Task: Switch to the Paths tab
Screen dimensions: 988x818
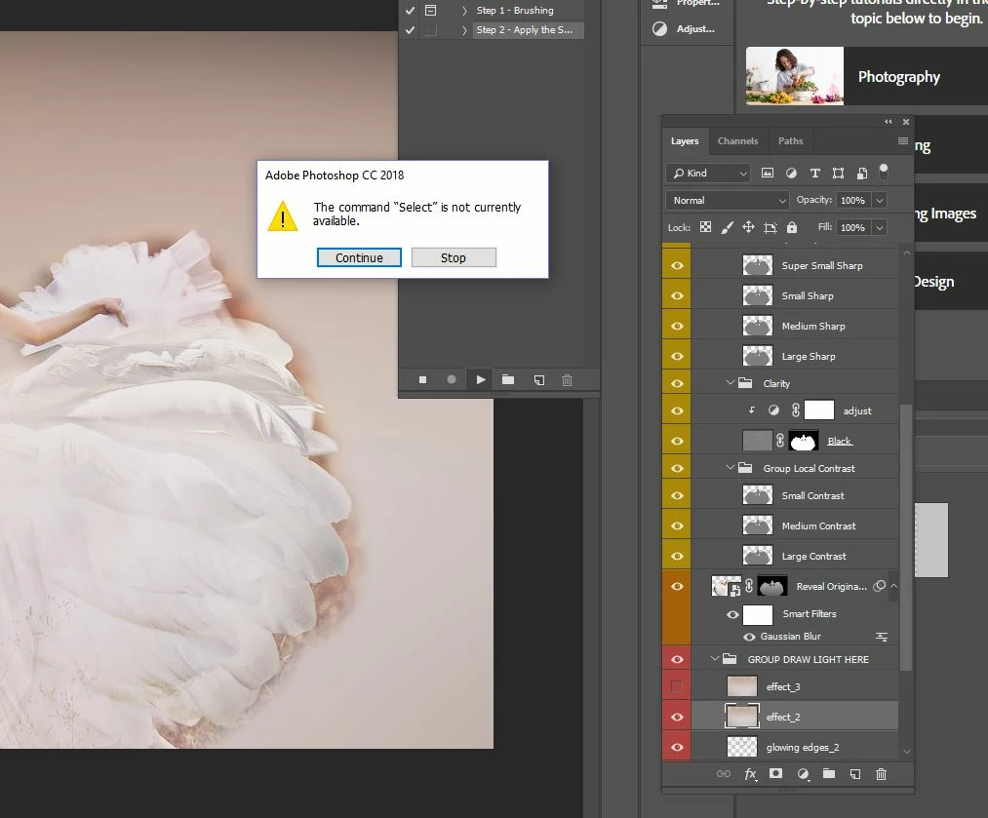Action: (790, 141)
